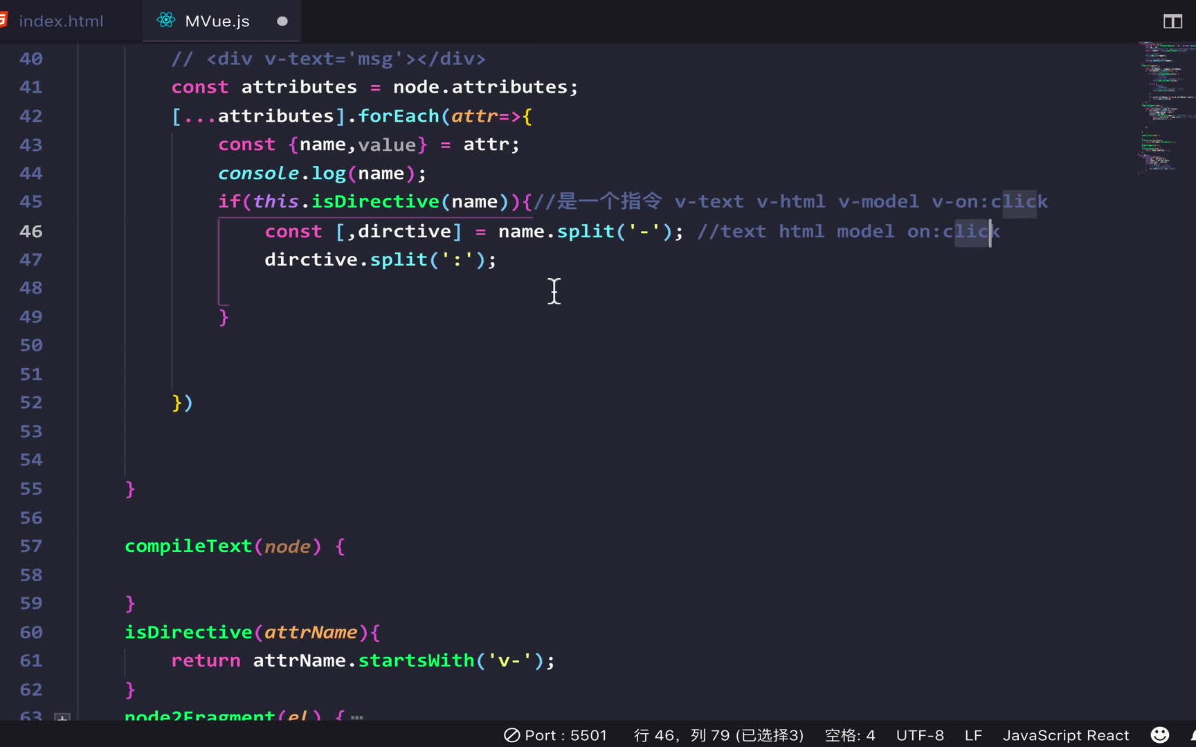This screenshot has height=747, width=1196.
Task: Switch to the MVue.js tab
Action: 217,21
